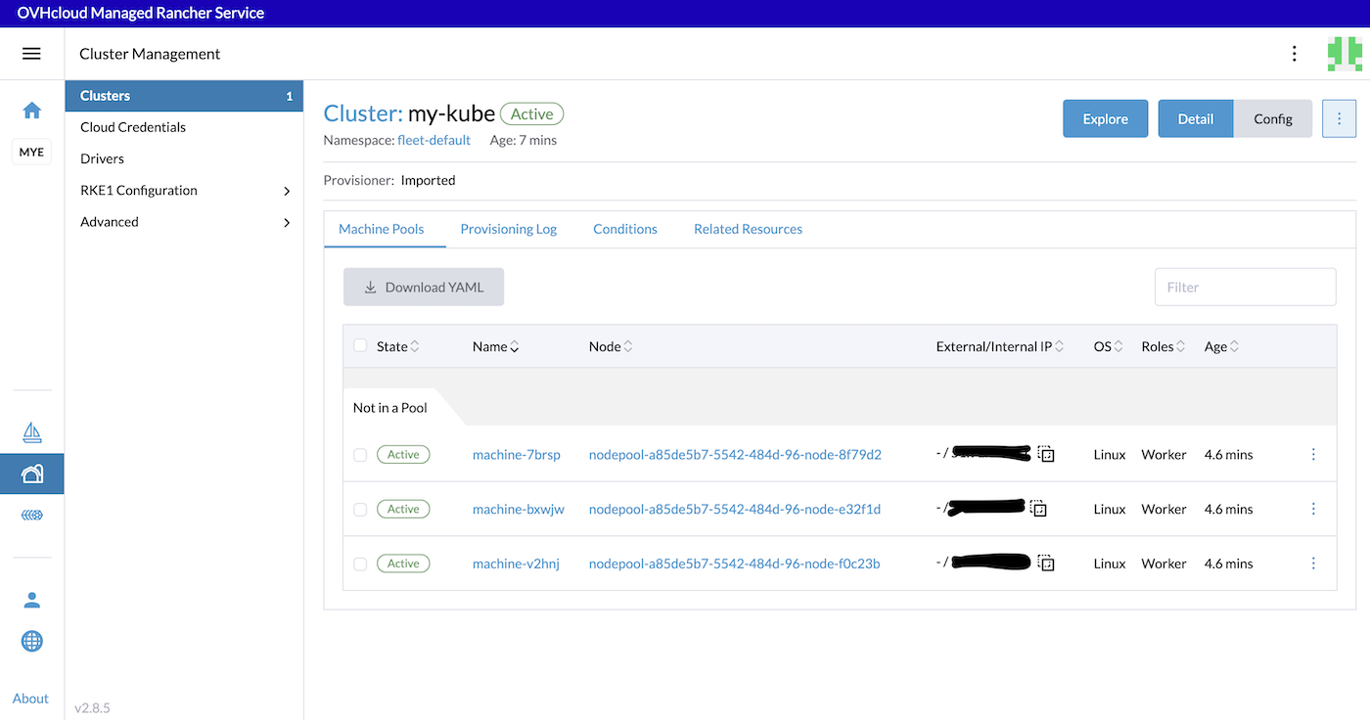Open Continuous Delivery via the sailboat sidebar icon
The width and height of the screenshot is (1370, 720).
click(x=32, y=431)
